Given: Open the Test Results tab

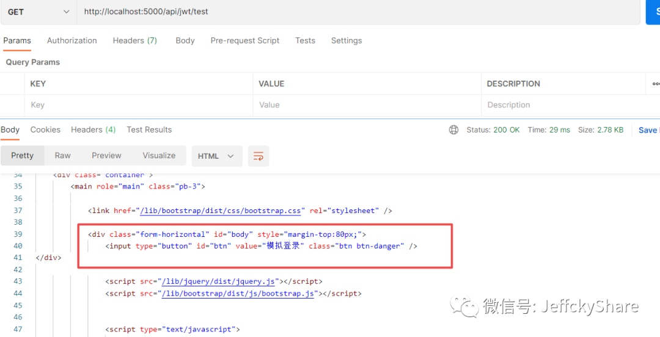Looking at the screenshot, I should coord(149,129).
